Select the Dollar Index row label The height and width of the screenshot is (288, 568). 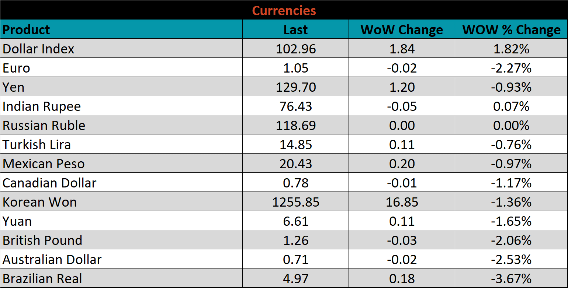point(38,49)
